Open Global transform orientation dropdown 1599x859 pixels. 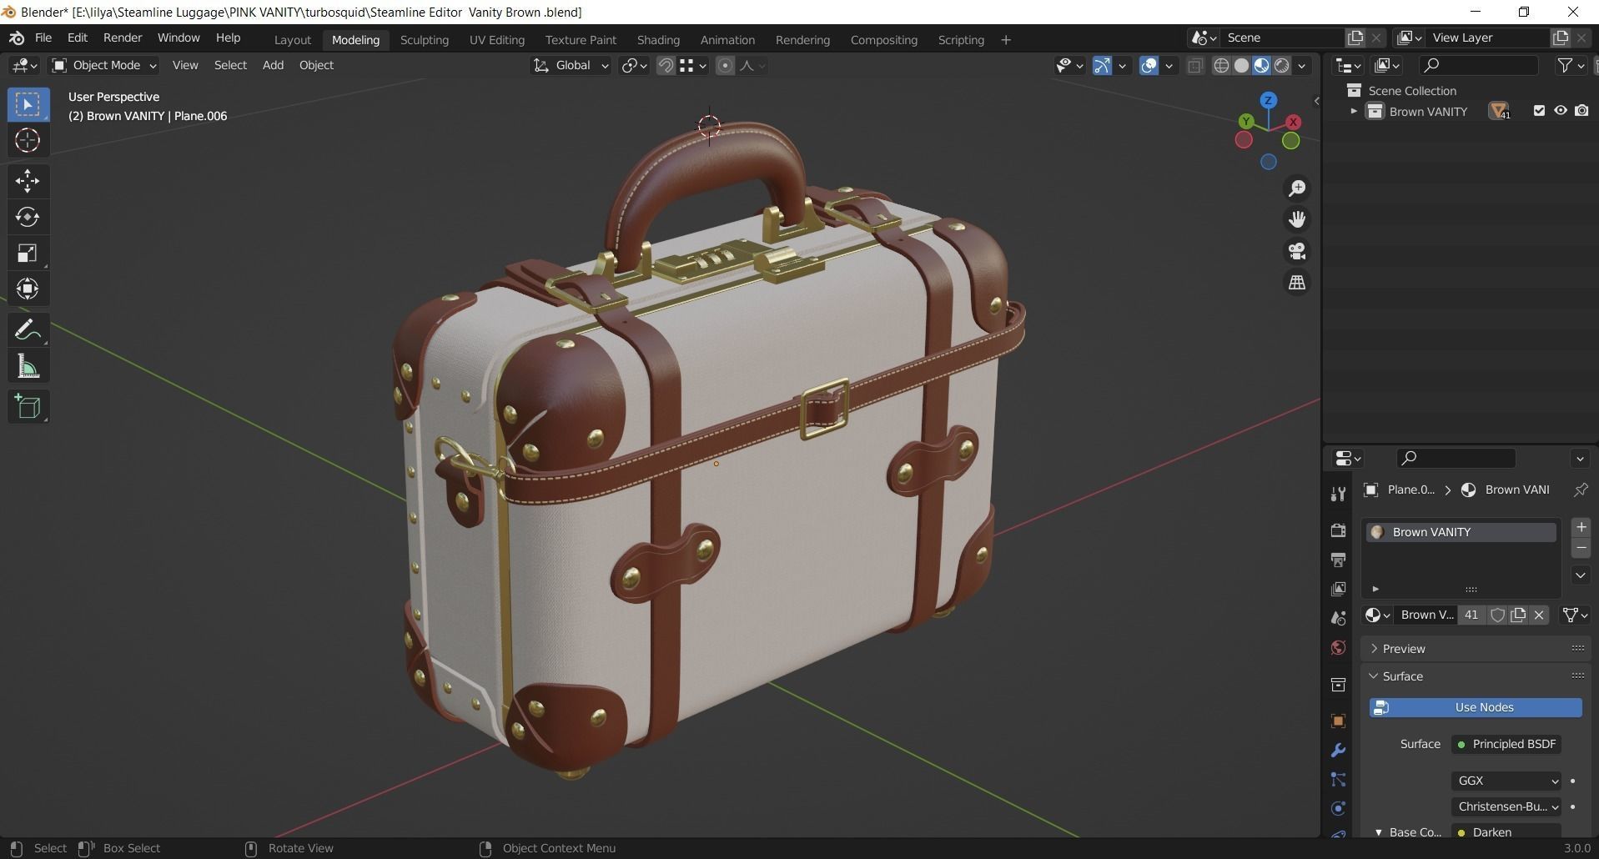(x=571, y=65)
